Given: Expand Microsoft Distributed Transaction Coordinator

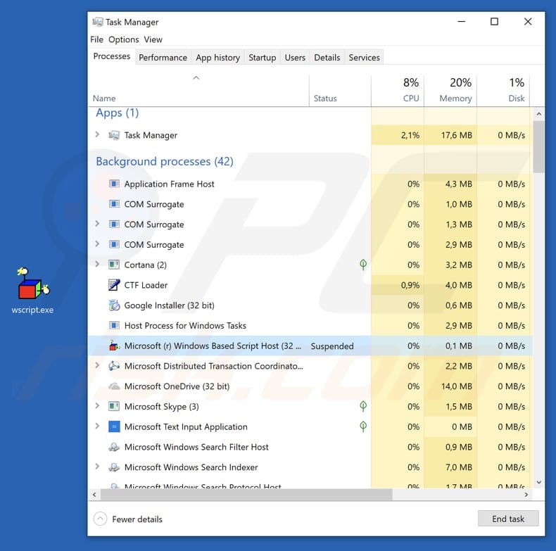Looking at the screenshot, I should [x=97, y=365].
